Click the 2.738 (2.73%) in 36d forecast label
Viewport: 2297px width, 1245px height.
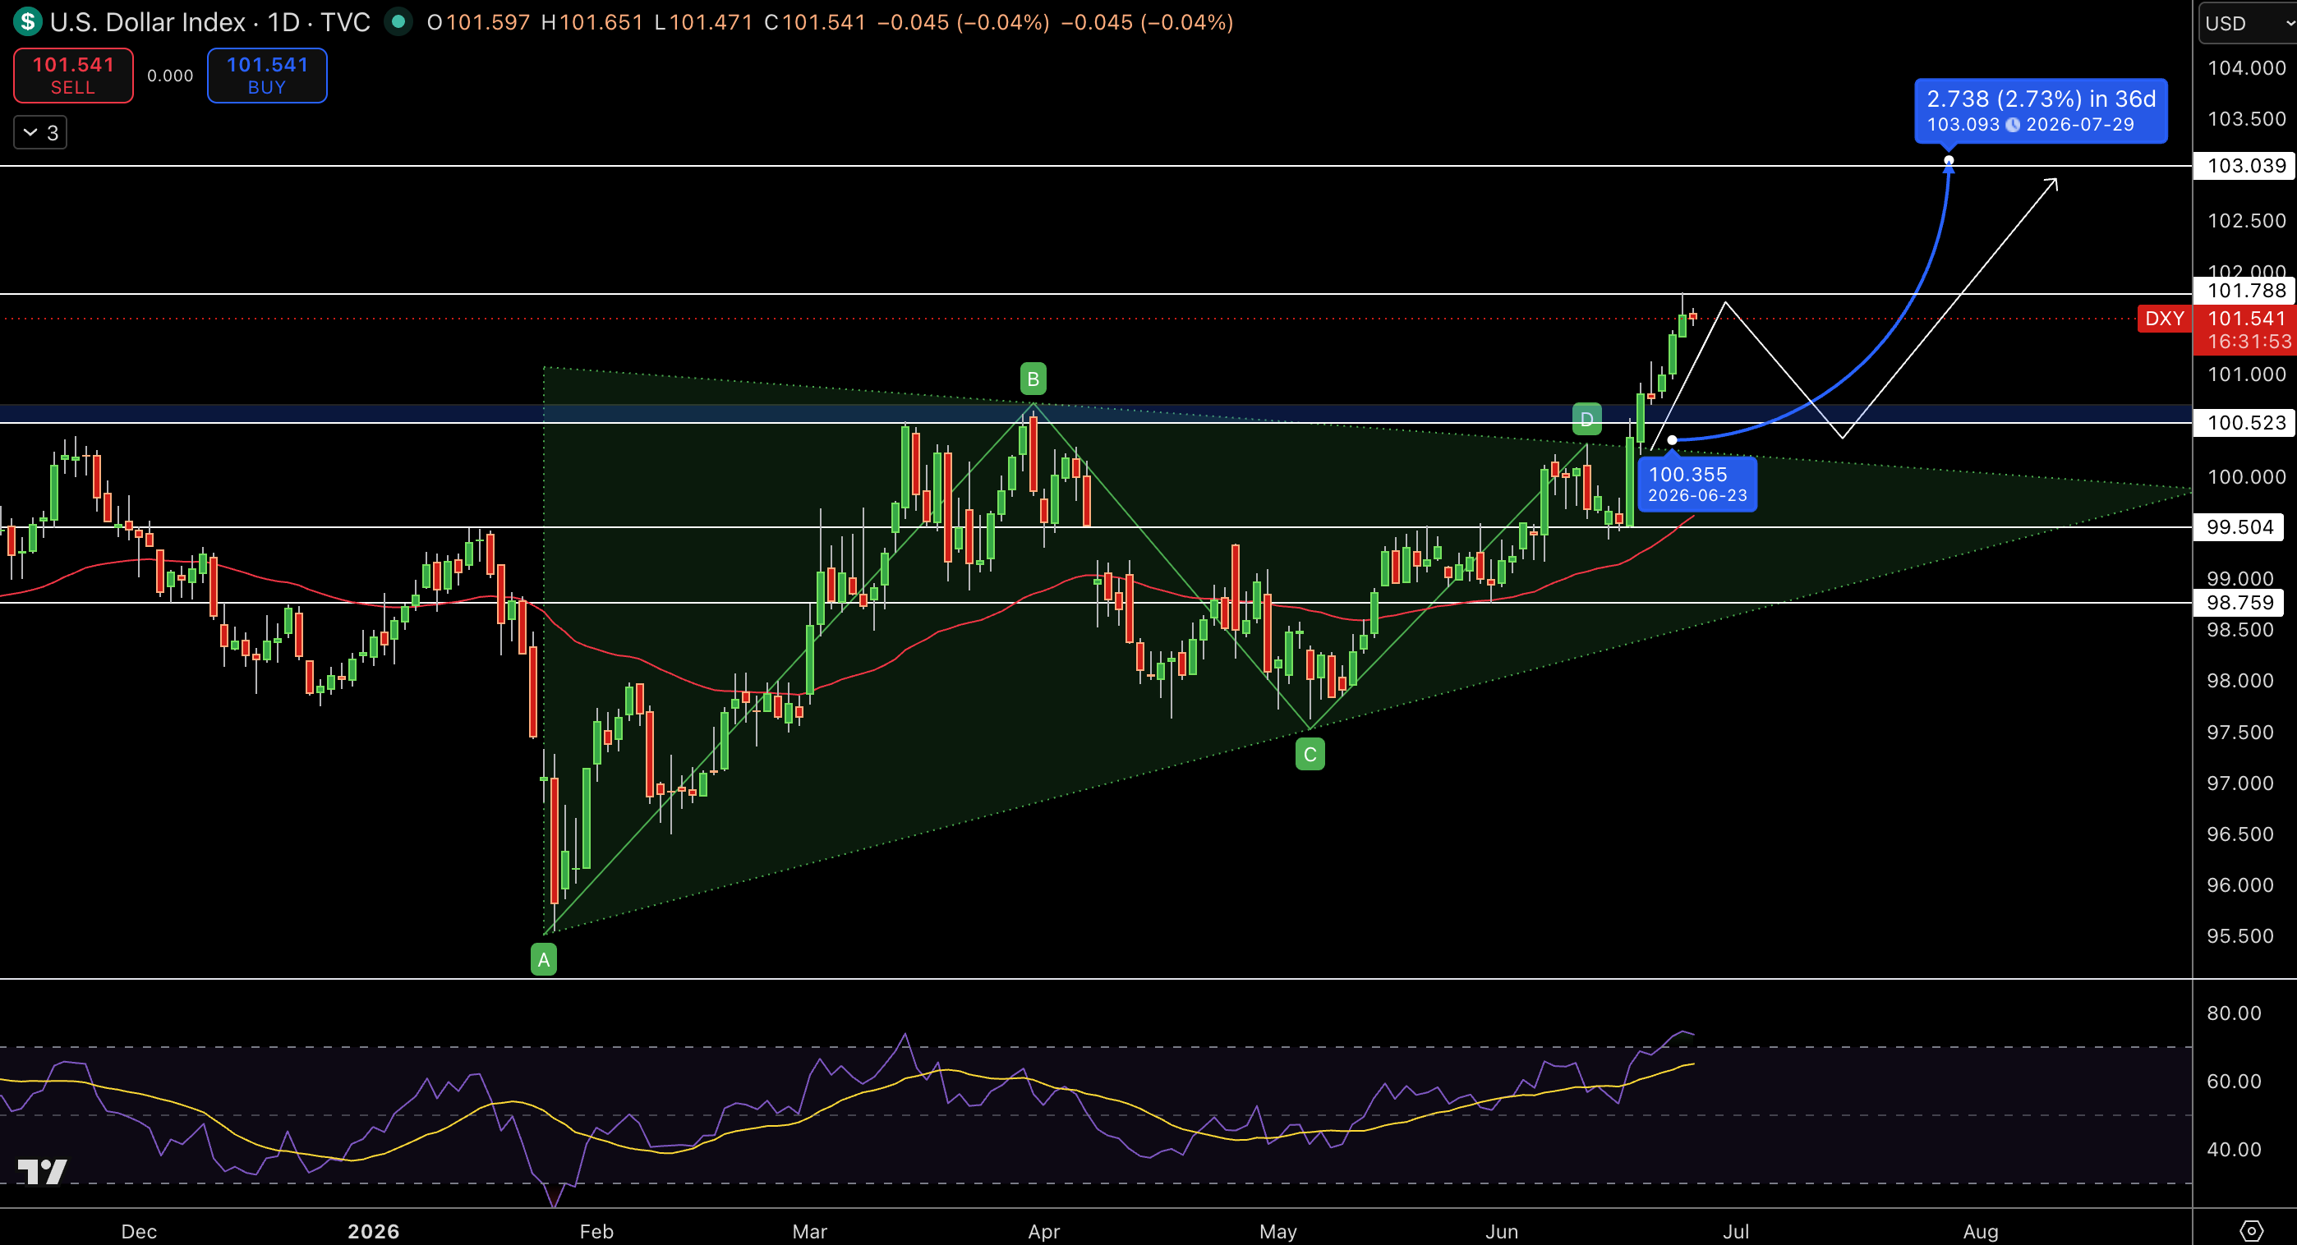click(x=2040, y=111)
